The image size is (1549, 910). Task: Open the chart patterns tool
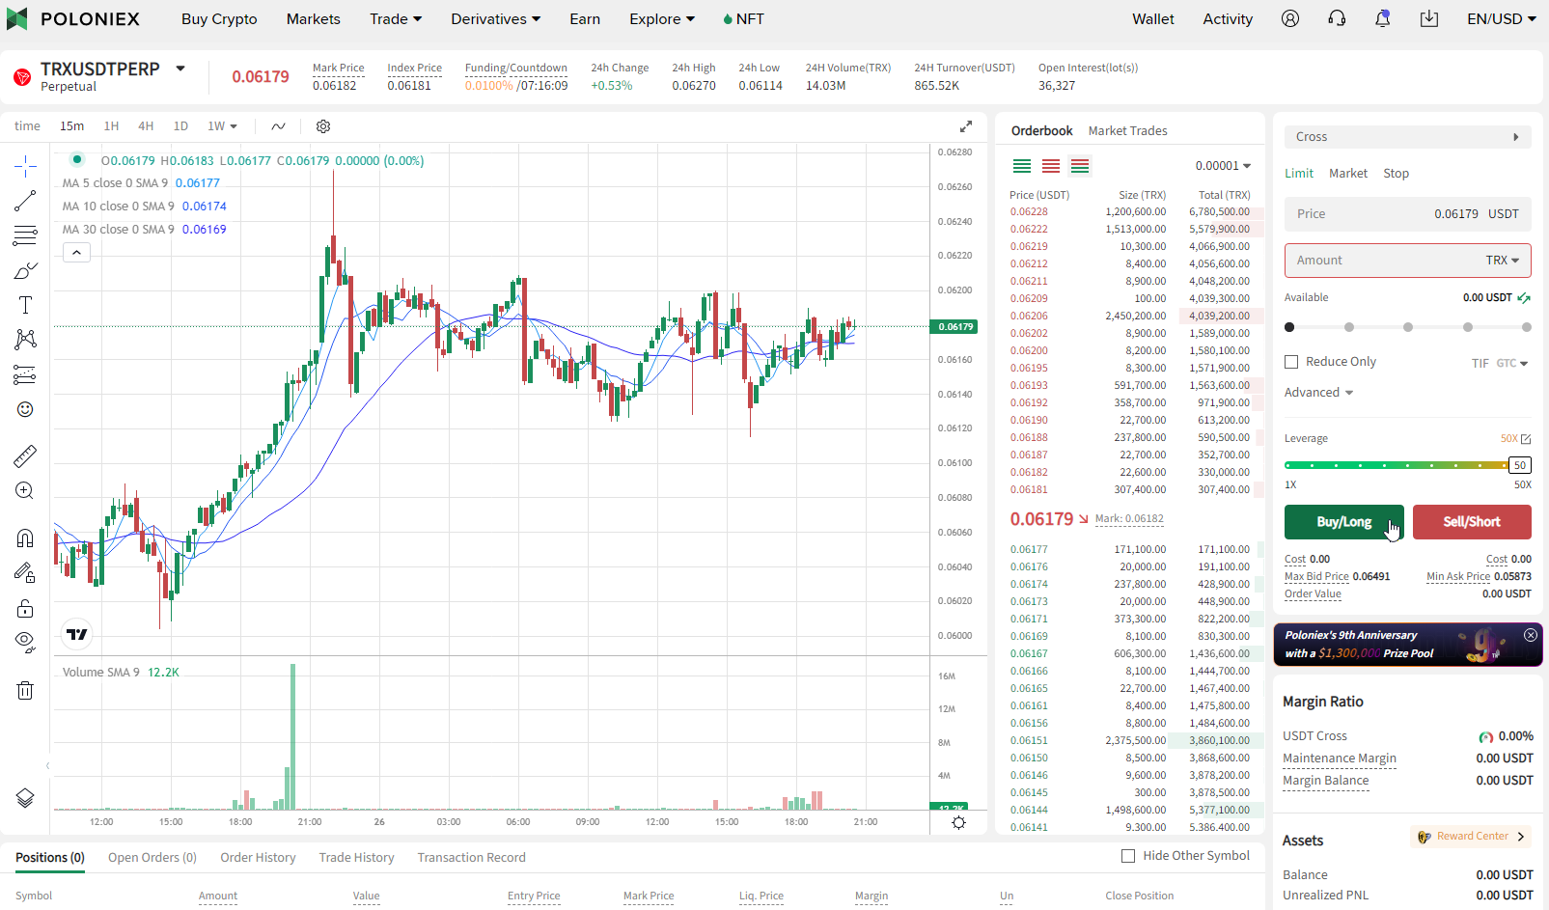(25, 340)
